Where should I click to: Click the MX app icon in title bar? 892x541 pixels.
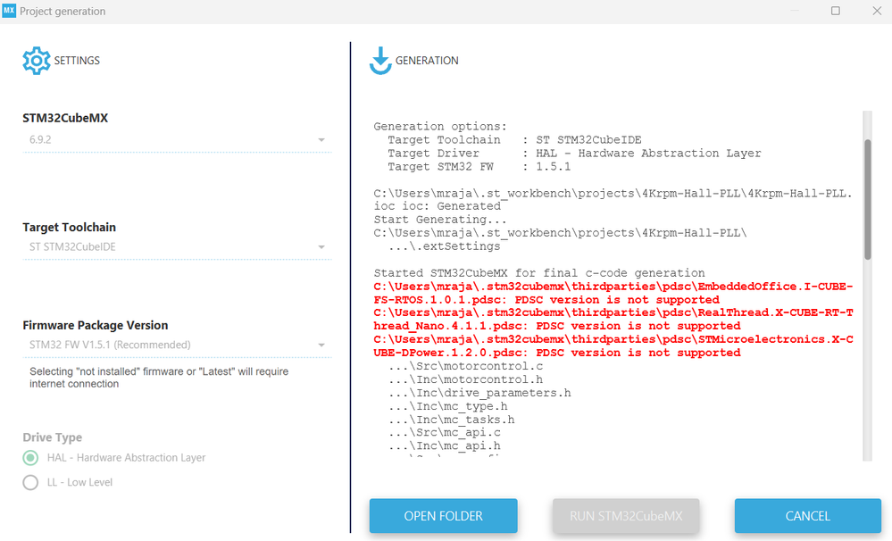[9, 11]
